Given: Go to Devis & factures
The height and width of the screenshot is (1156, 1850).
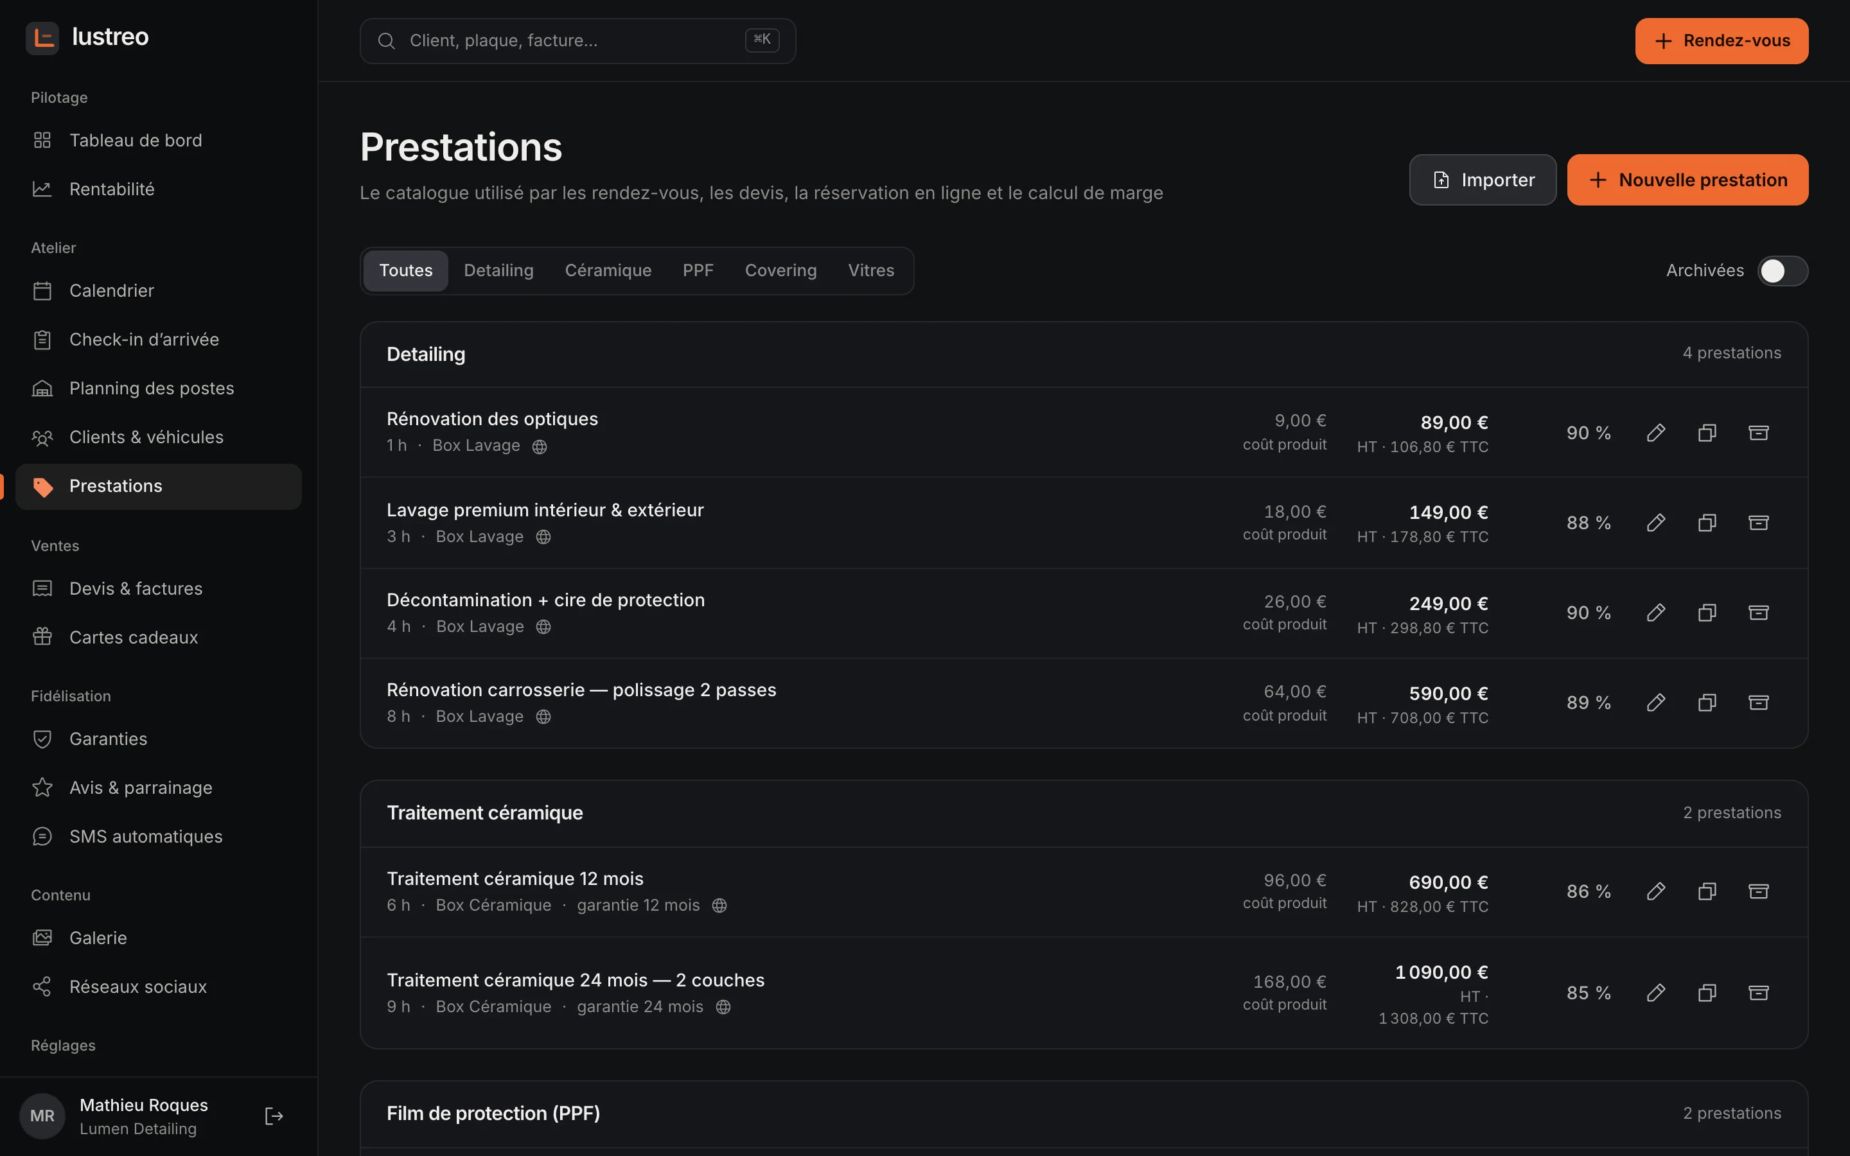Looking at the screenshot, I should click(x=158, y=589).
